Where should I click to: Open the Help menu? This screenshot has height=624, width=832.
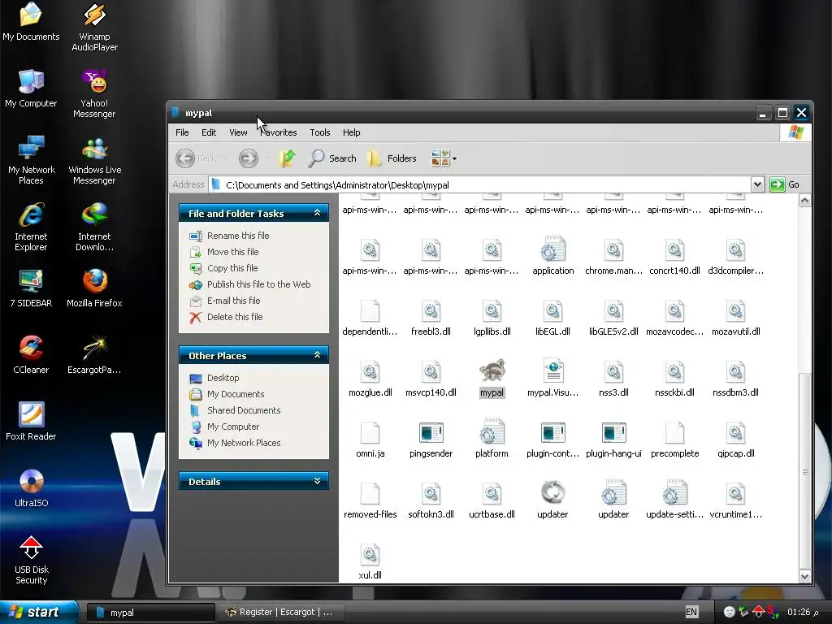point(351,132)
